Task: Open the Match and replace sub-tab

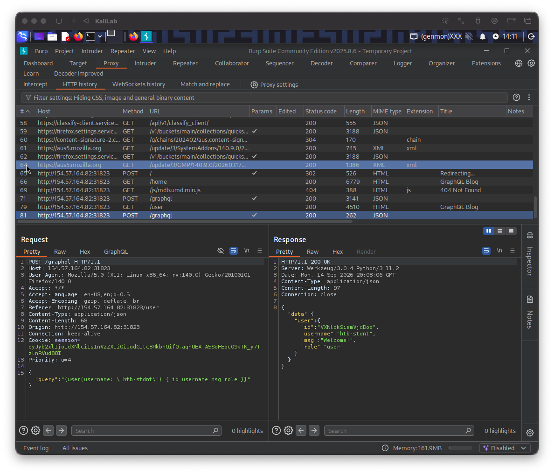Action: coord(205,84)
